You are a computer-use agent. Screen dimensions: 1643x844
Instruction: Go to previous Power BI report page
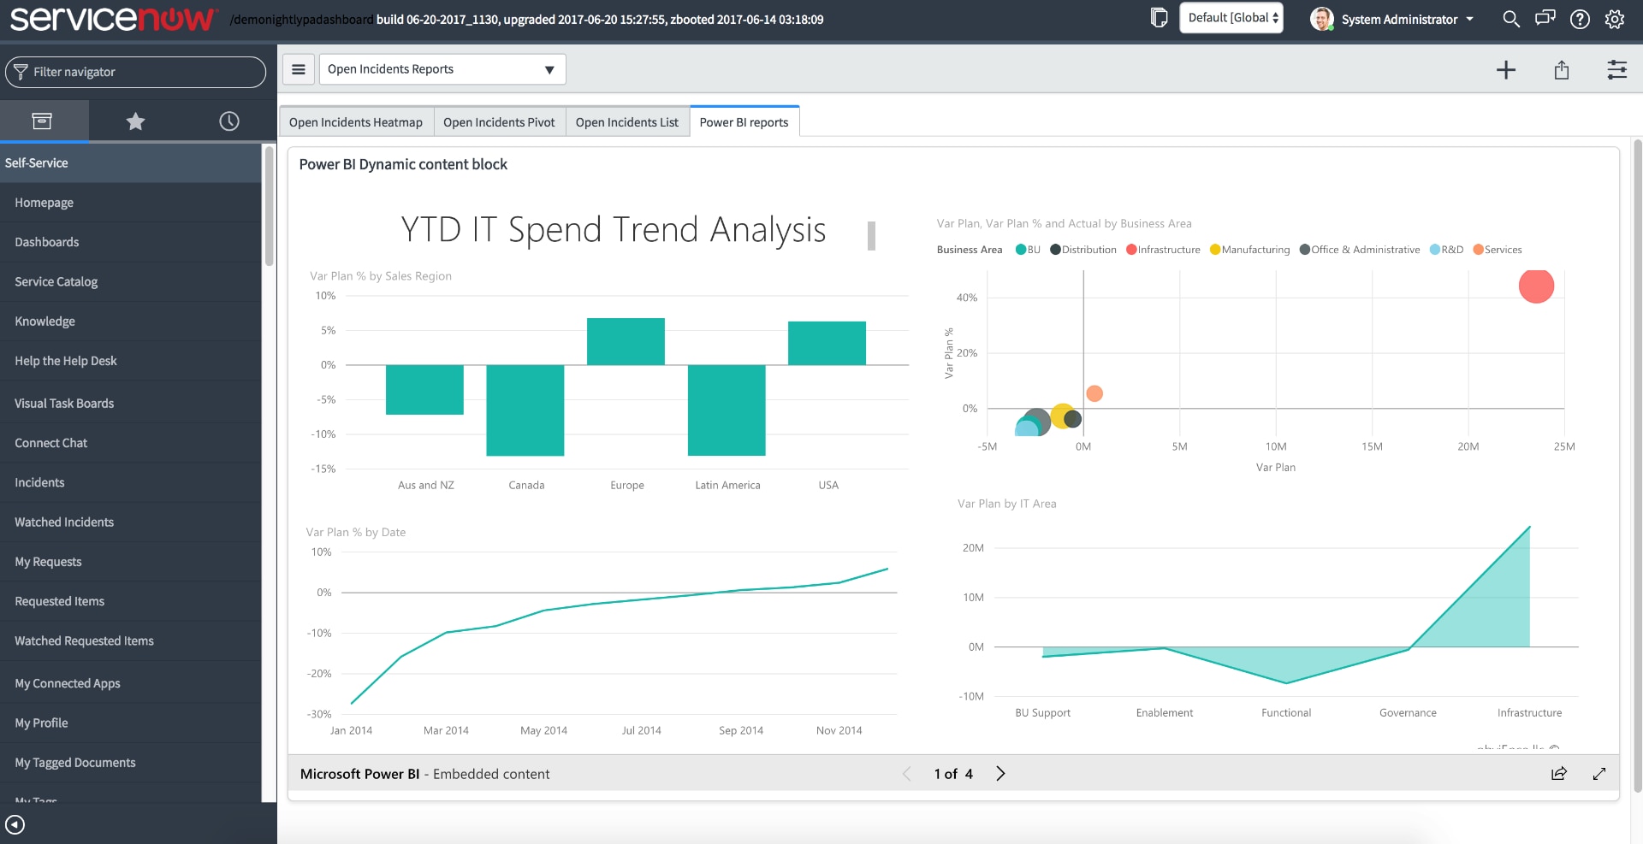point(907,773)
